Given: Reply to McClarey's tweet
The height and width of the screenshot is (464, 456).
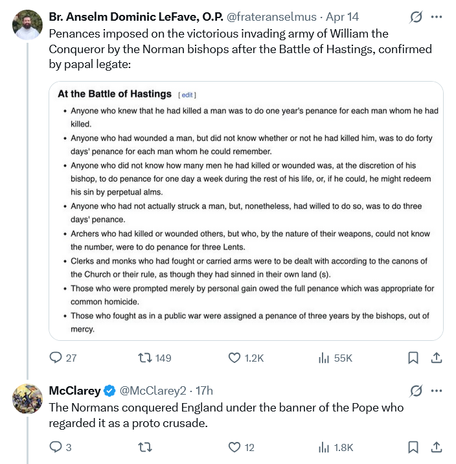Looking at the screenshot, I should tap(56, 447).
